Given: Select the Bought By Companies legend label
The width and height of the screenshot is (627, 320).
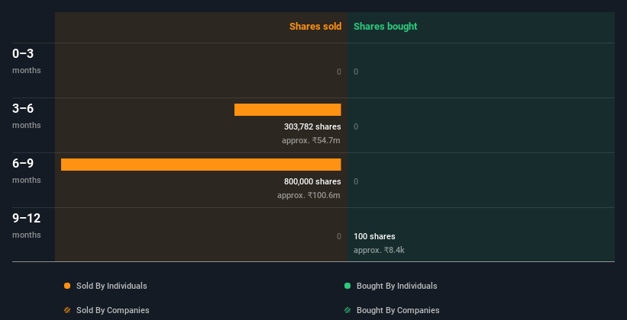Looking at the screenshot, I should [x=398, y=310].
